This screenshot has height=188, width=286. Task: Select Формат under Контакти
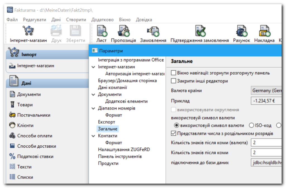tap(113, 143)
